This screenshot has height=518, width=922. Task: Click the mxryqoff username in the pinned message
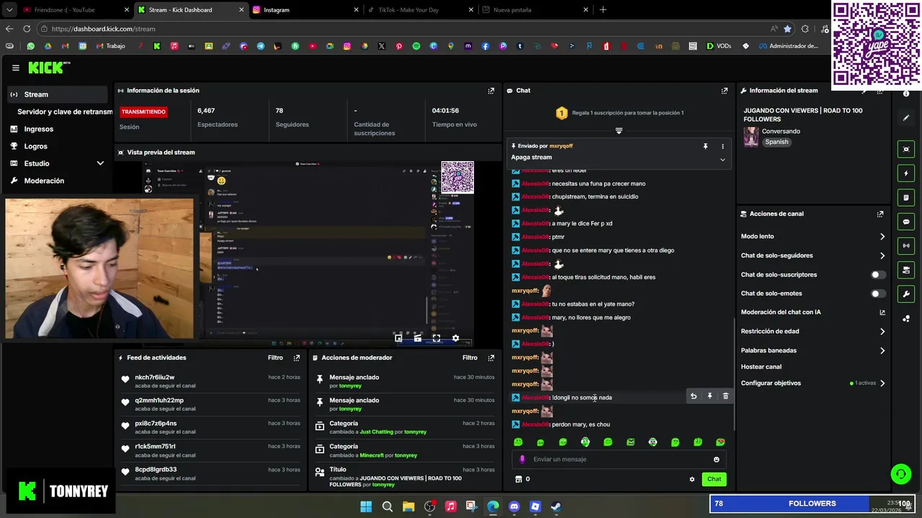560,146
